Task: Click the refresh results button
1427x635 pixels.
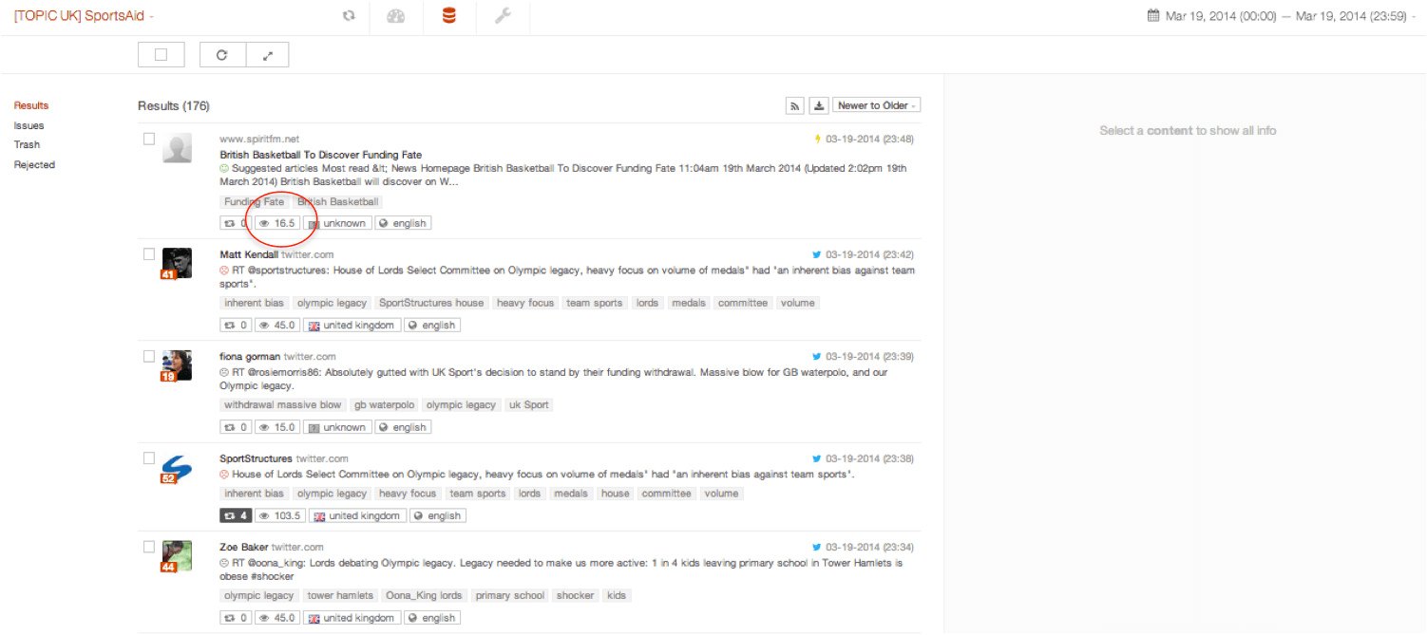Action: (x=222, y=55)
